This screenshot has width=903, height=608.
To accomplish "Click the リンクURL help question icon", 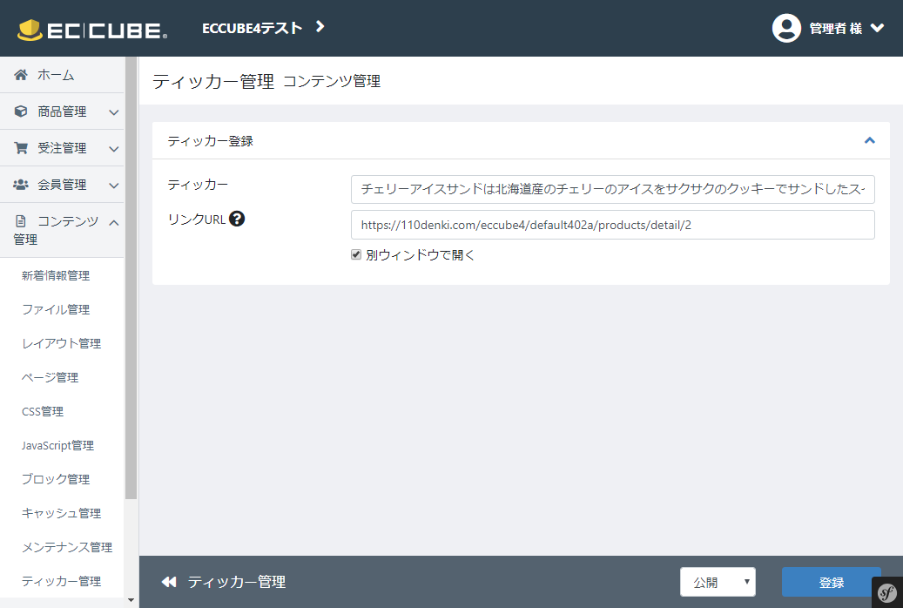I will (237, 219).
